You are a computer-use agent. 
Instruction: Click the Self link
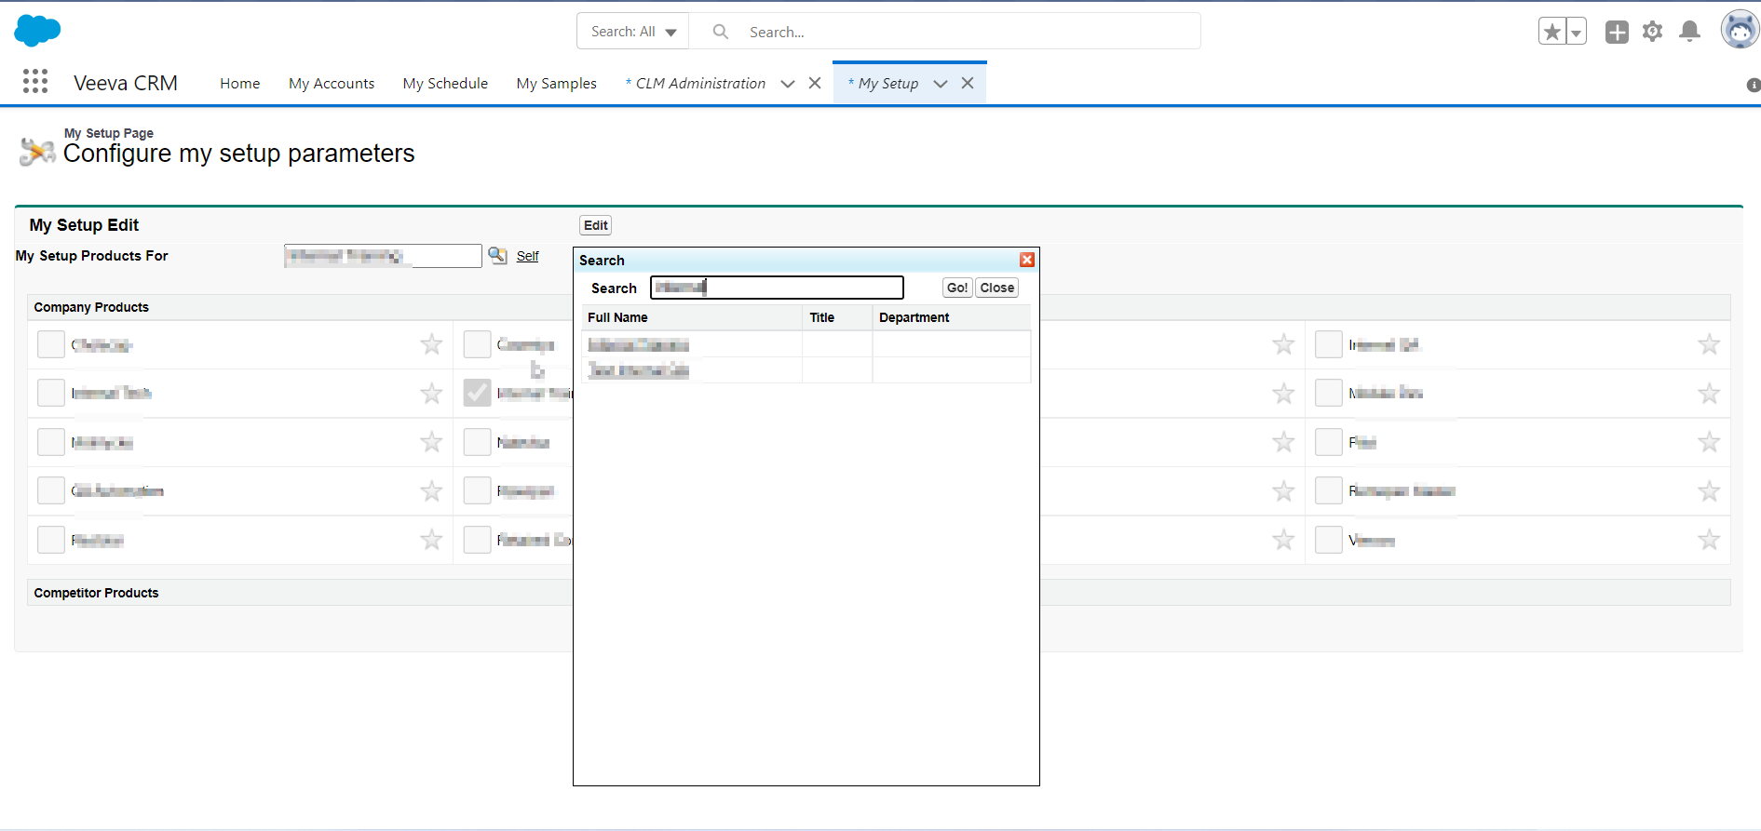[x=527, y=256]
